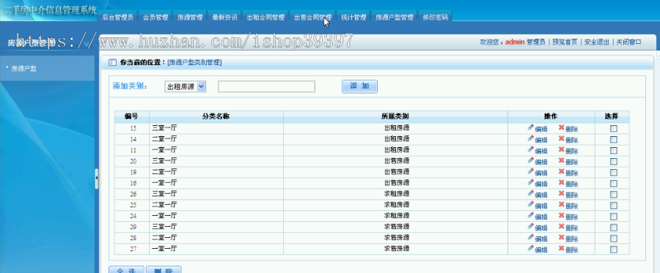Focus the new category name input field
The image size is (660, 273).
(266, 86)
